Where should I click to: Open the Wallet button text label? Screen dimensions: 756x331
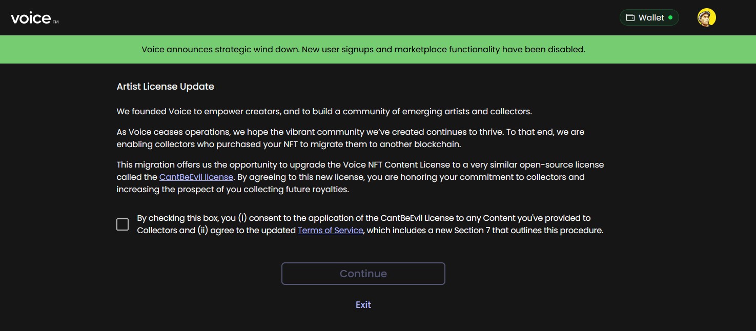(x=651, y=18)
